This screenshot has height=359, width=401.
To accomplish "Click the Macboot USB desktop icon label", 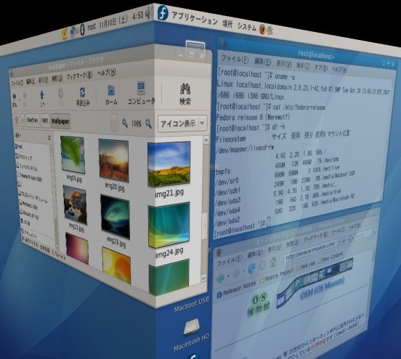I will coord(192,304).
